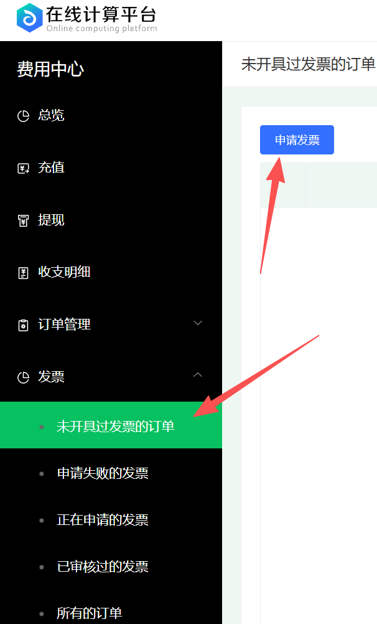Click the withdrawal icon beside 提现
This screenshot has height=624, width=377.
[24, 220]
